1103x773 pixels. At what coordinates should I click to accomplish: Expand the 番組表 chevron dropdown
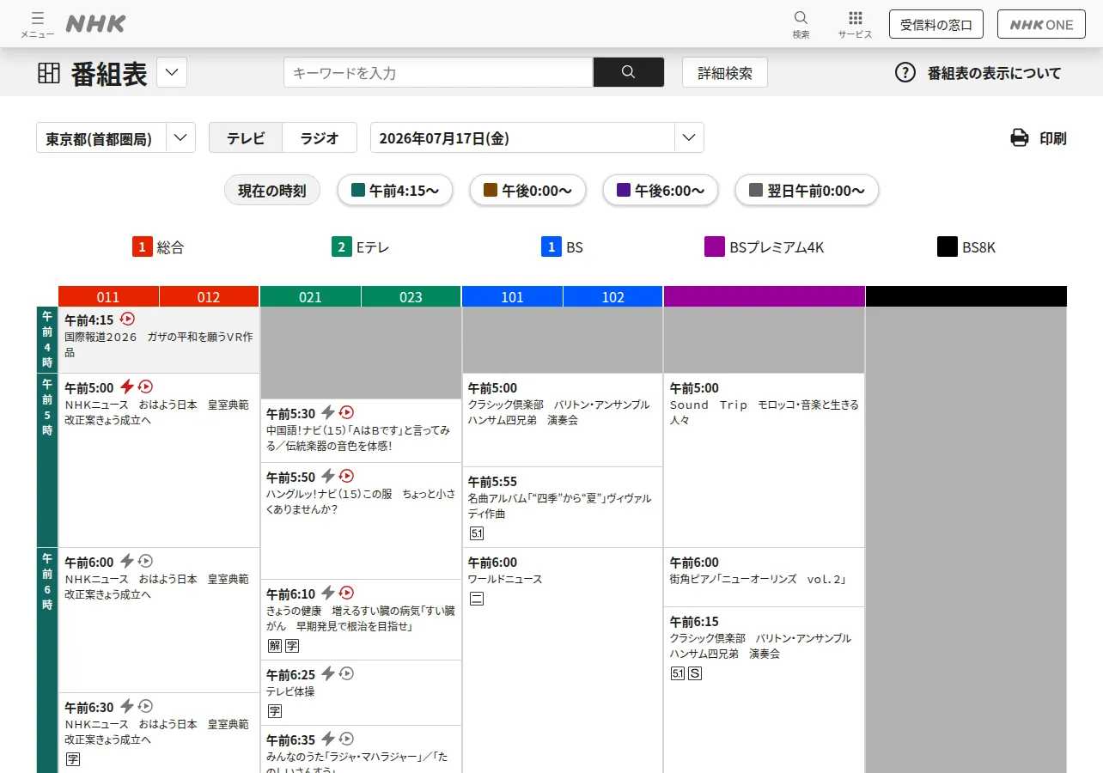(x=172, y=72)
